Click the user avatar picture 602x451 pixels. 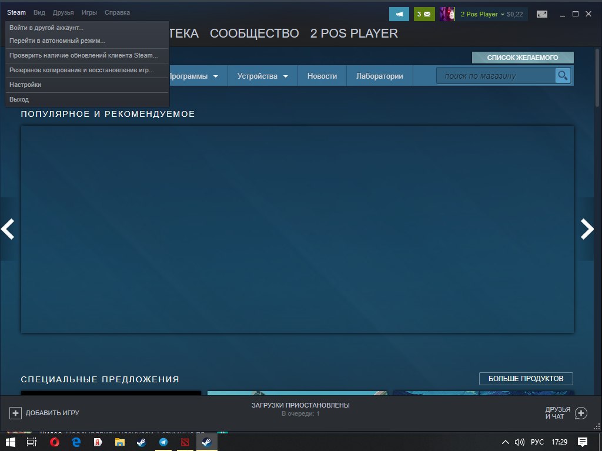point(447,14)
